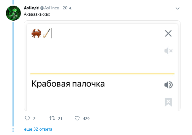
Task: Show 32 more replies (еще 32 ответа)
Action: [x=38, y=129]
